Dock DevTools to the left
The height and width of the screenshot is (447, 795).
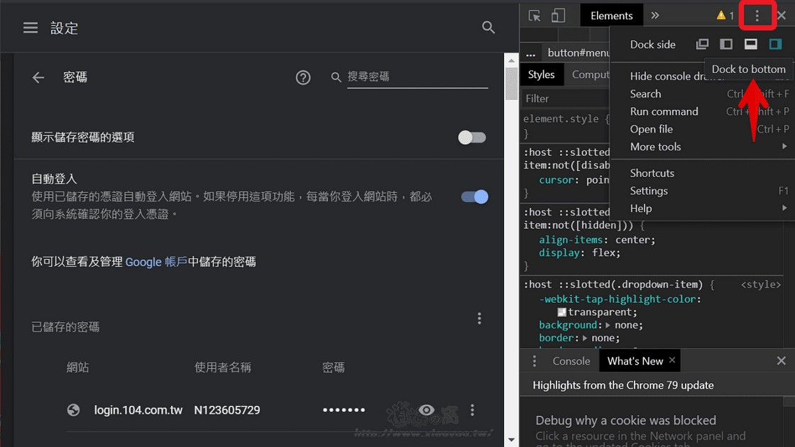(x=726, y=44)
